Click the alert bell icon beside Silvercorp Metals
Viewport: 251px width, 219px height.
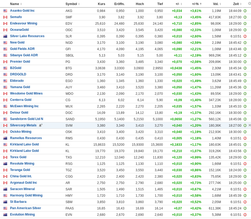(41, 125)
